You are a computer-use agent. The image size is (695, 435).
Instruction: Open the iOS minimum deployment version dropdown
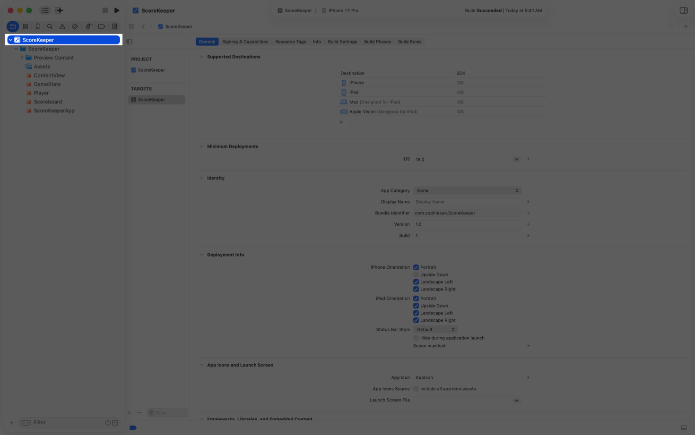coord(516,160)
